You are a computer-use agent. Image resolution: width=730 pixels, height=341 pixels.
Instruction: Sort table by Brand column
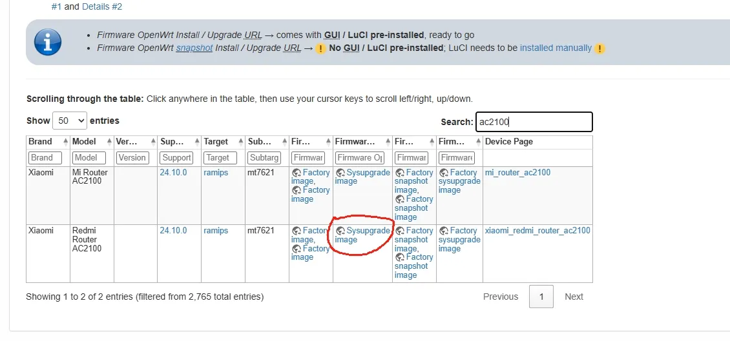click(x=48, y=142)
